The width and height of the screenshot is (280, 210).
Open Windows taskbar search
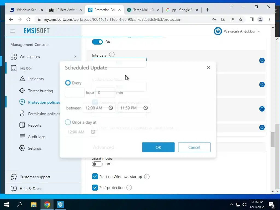[20, 205]
